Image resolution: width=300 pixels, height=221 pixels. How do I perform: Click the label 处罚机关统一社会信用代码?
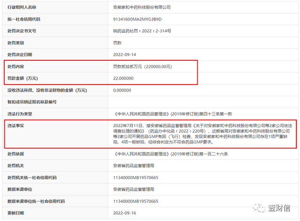click(32, 178)
